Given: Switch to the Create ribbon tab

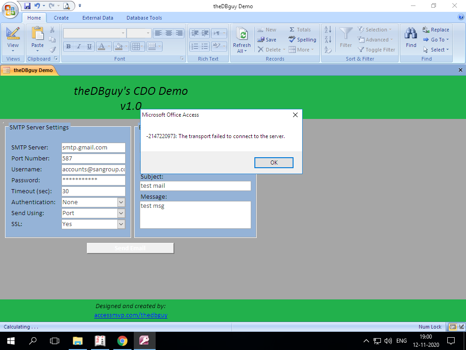Looking at the screenshot, I should pos(61,18).
